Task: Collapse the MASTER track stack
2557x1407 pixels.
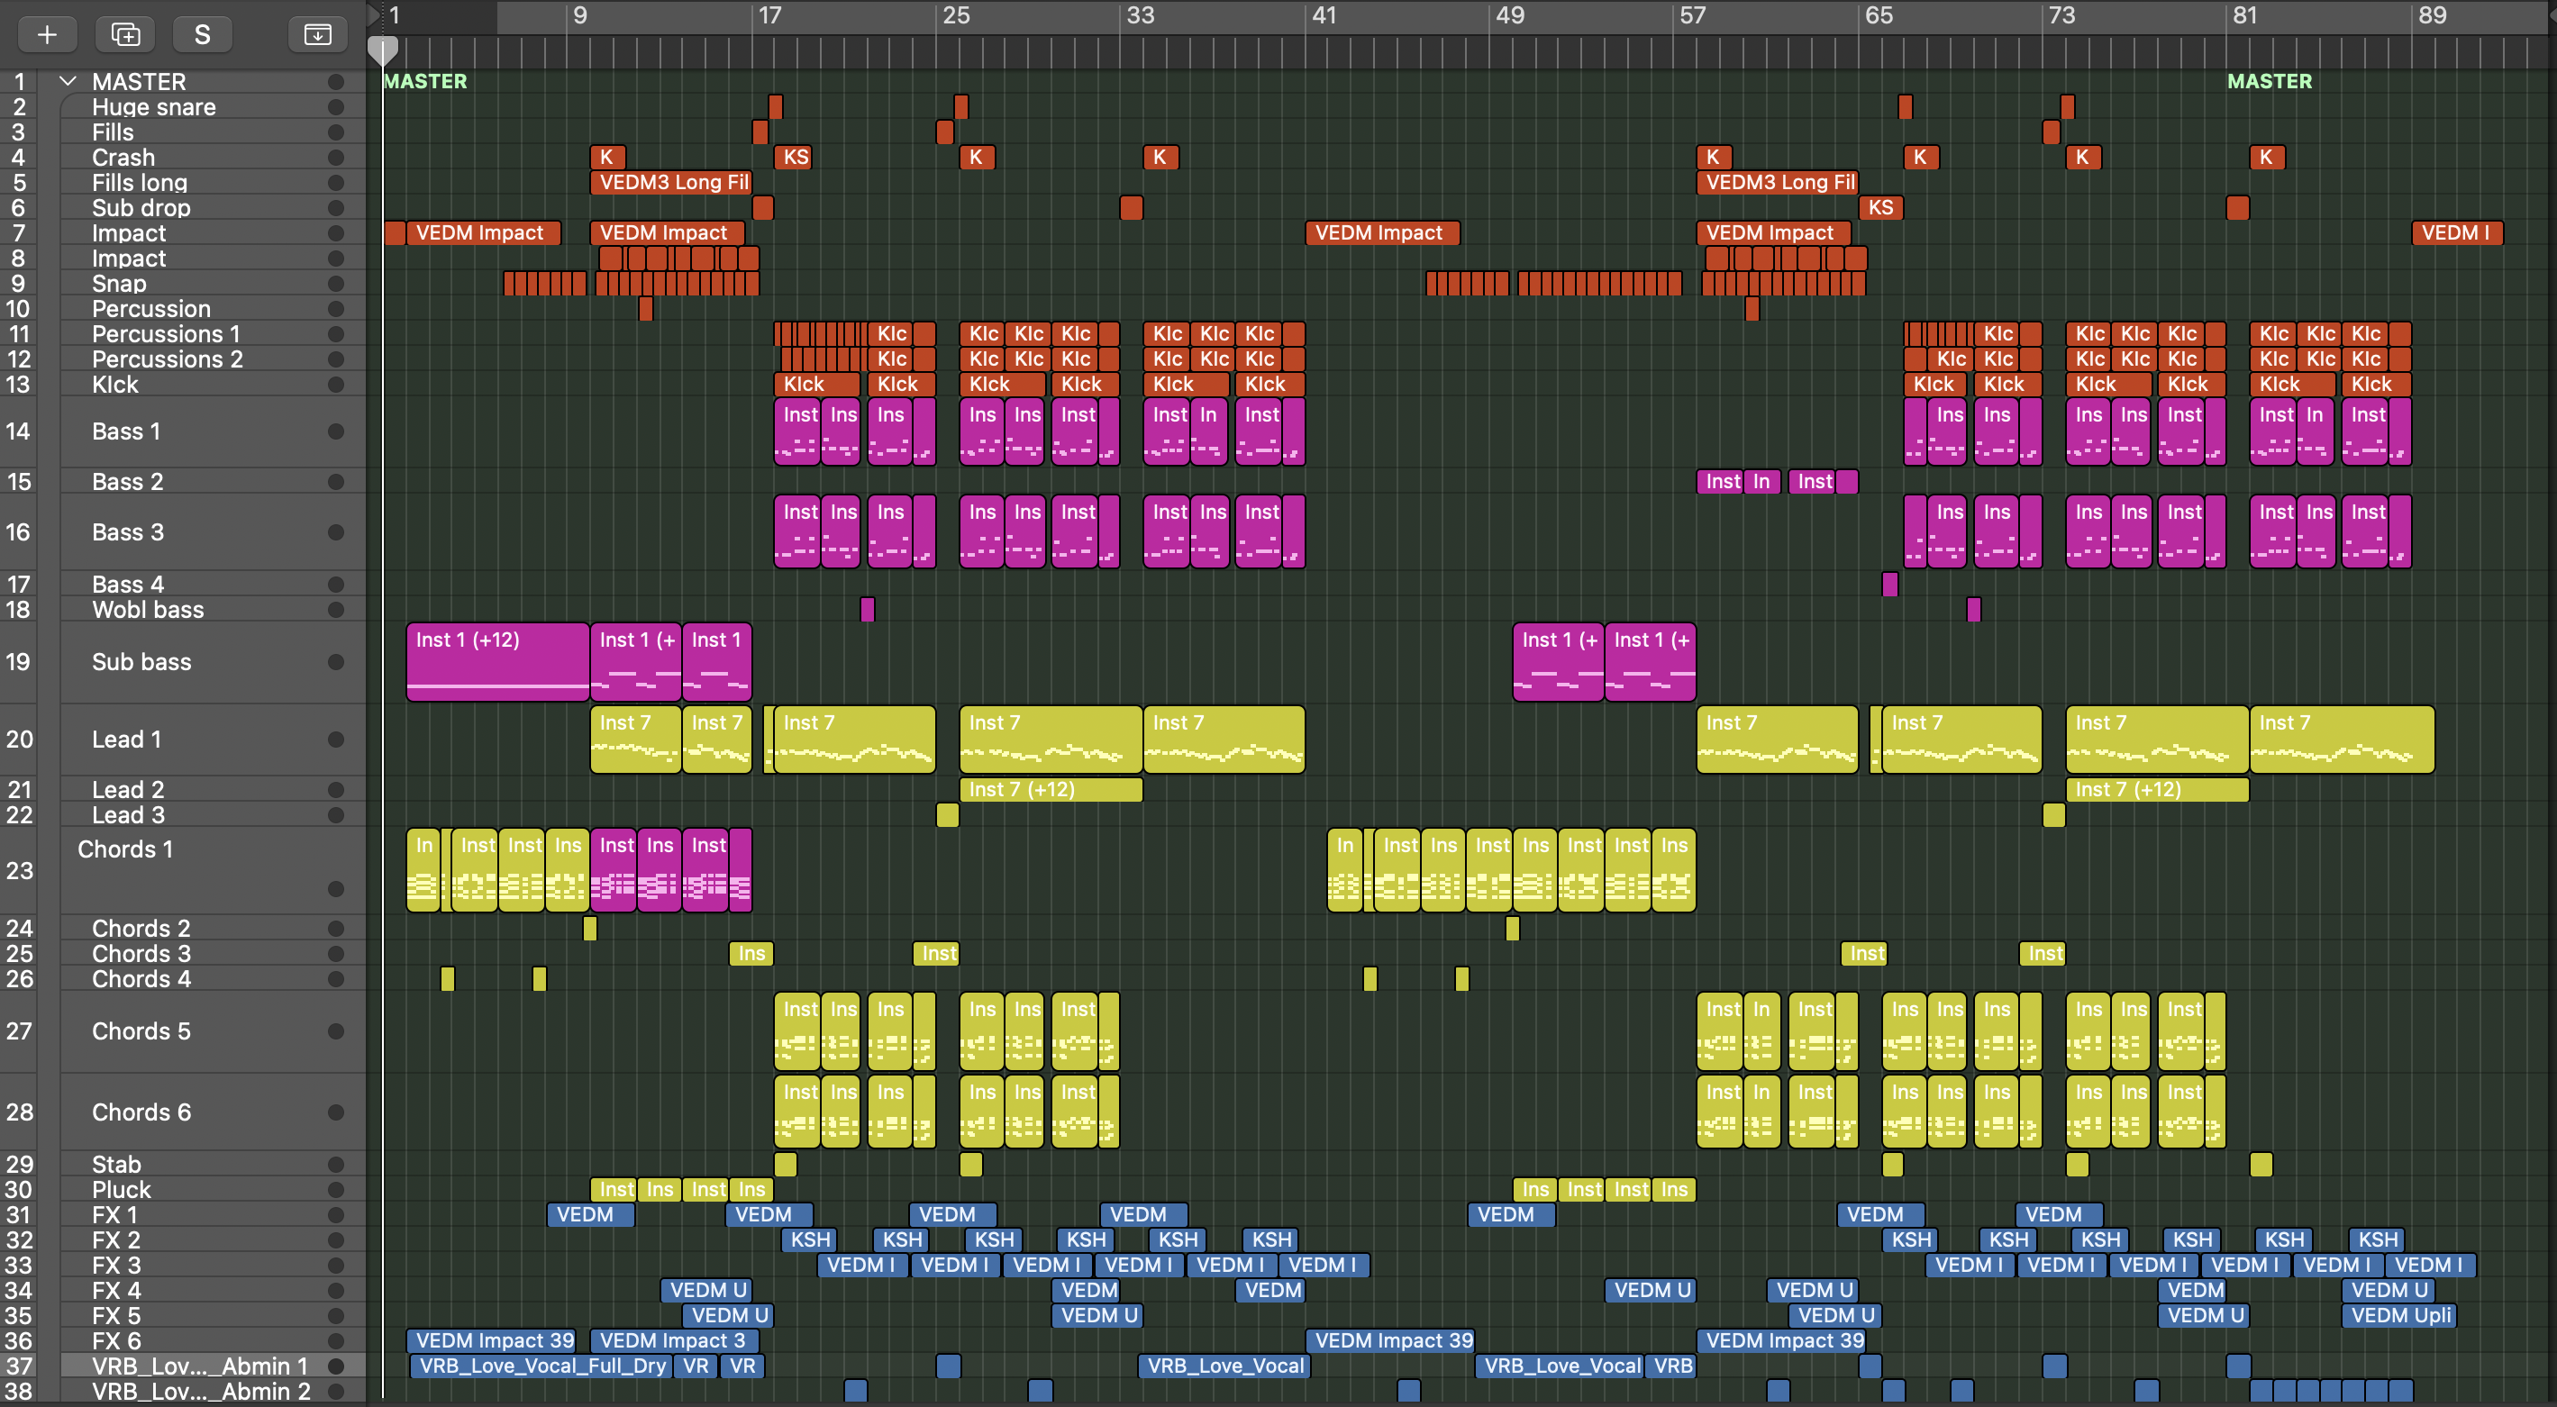Action: click(68, 81)
